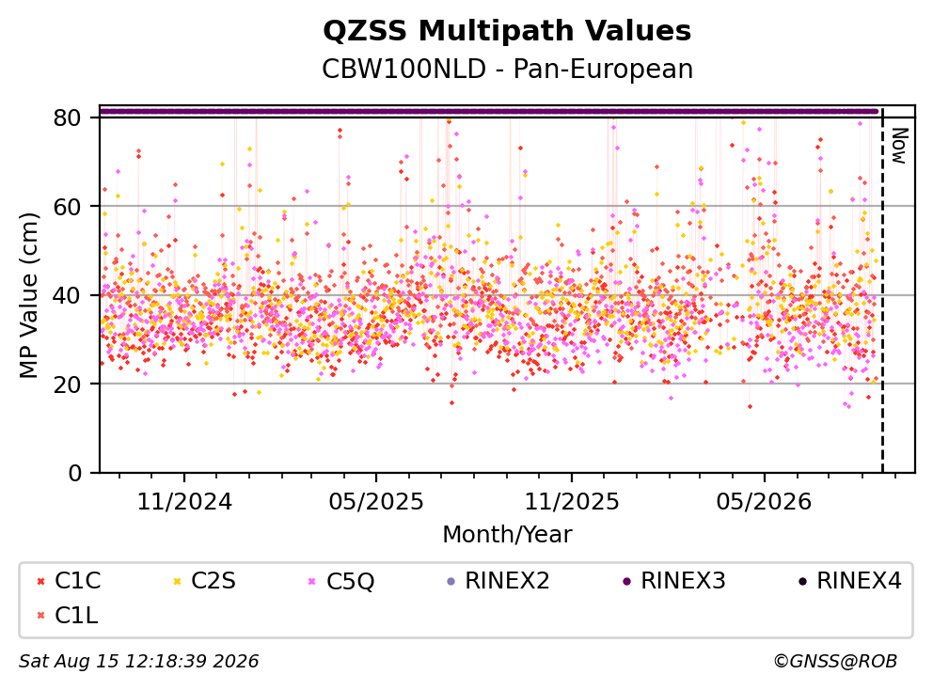Click the C1C red legend marker
This screenshot has width=933, height=690.
pyautogui.click(x=40, y=581)
